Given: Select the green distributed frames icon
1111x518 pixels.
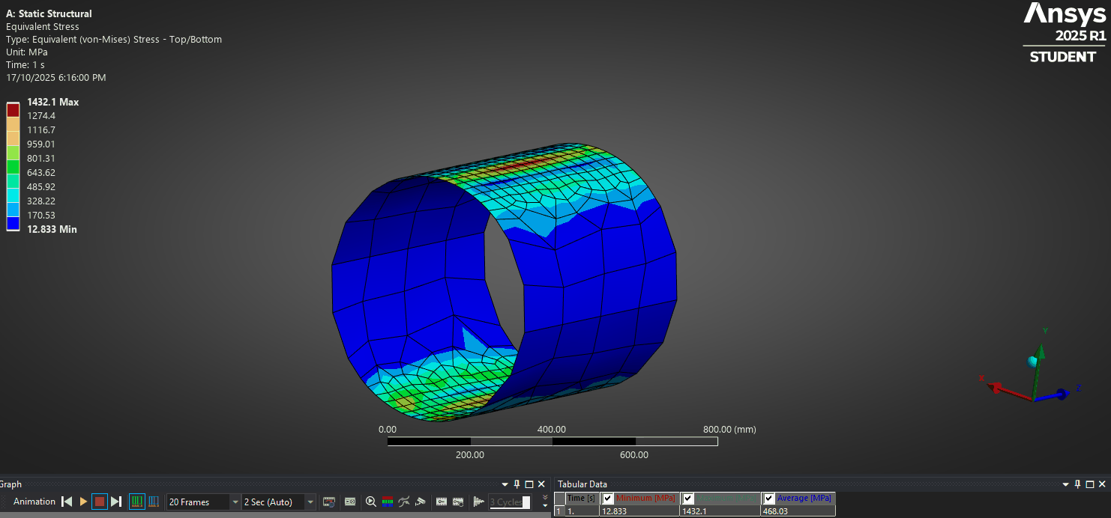Looking at the screenshot, I should click(137, 502).
